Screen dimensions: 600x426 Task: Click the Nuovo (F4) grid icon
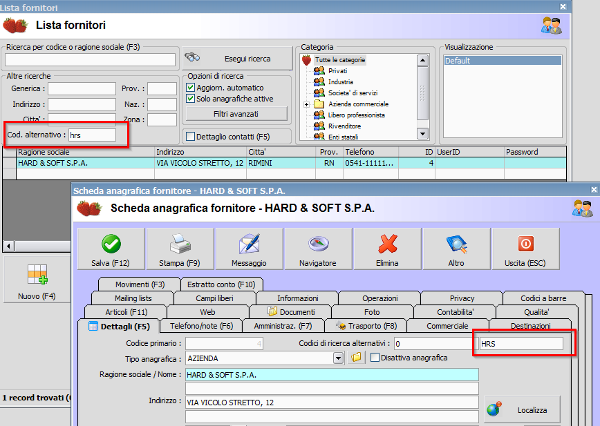(37, 275)
